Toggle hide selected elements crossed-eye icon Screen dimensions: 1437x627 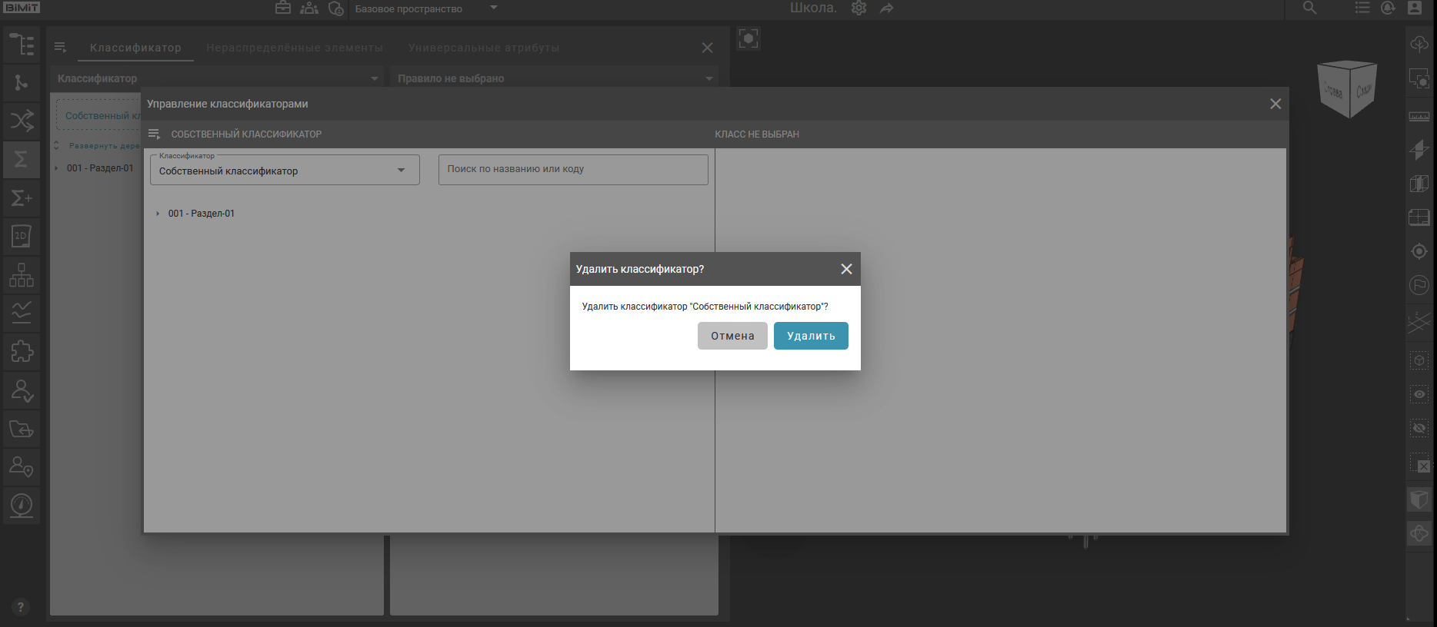pos(1419,428)
